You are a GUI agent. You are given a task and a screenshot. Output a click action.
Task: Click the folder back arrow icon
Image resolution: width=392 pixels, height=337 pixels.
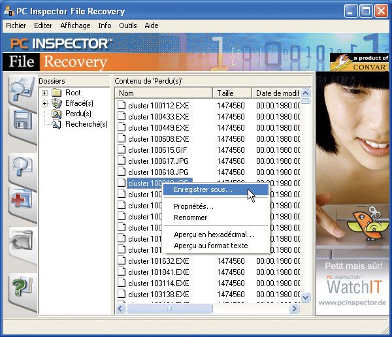pyautogui.click(x=22, y=240)
